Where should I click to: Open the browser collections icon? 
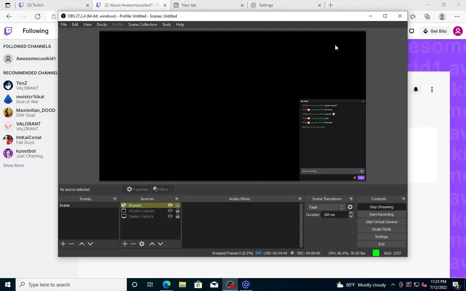point(427,16)
